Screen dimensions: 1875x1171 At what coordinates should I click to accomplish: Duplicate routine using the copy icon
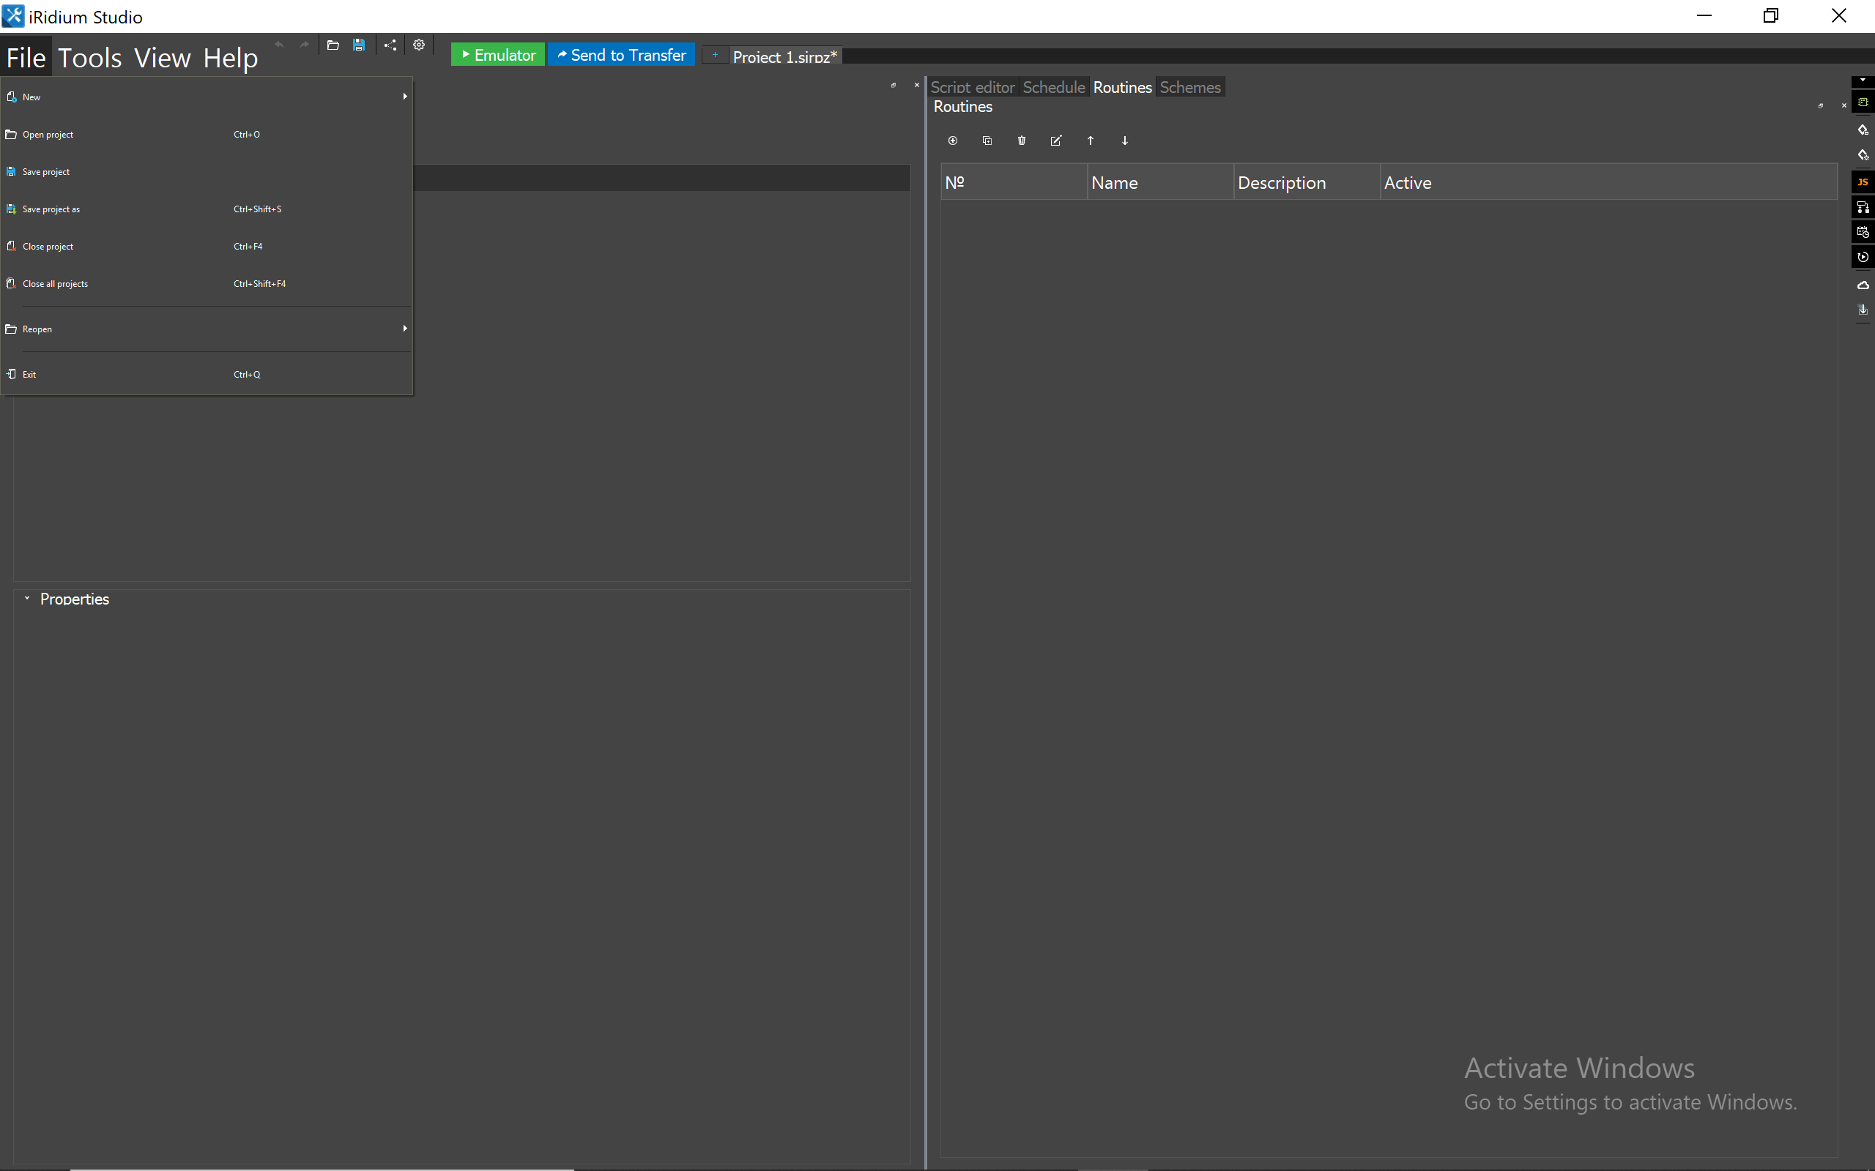[987, 141]
